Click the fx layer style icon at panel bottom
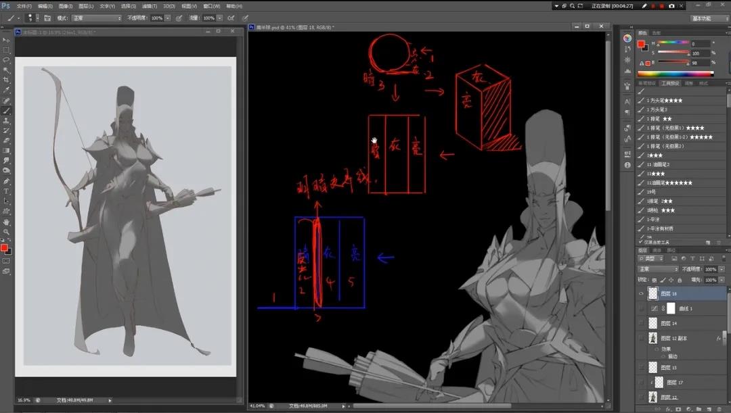This screenshot has width=731, height=413. [669, 409]
